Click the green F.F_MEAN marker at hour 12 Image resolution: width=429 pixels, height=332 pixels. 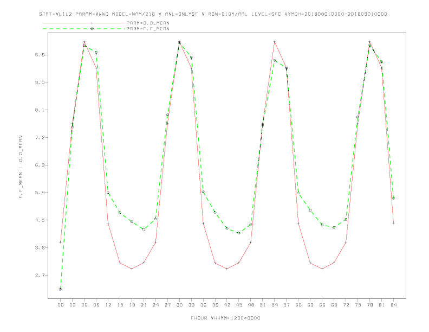[x=108, y=193]
